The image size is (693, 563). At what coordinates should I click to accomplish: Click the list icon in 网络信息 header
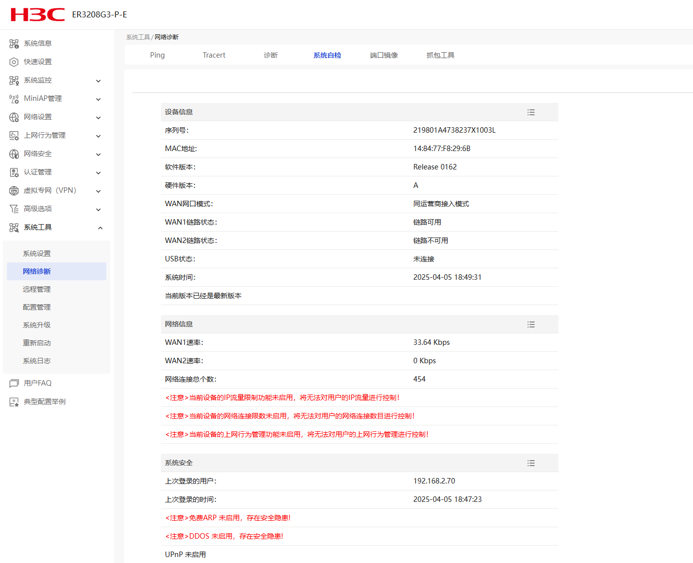click(x=531, y=324)
